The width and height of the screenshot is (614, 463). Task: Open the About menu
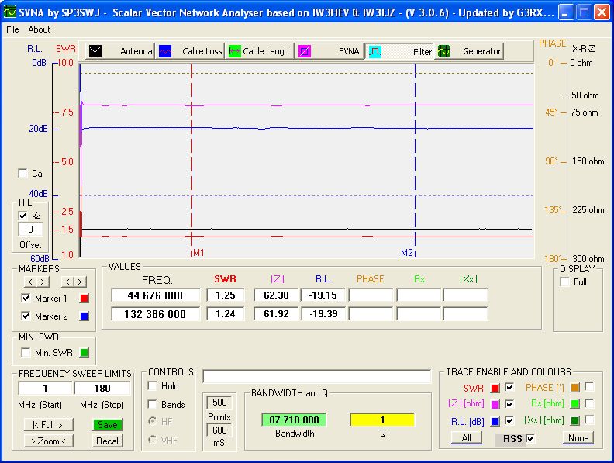pyautogui.click(x=39, y=29)
